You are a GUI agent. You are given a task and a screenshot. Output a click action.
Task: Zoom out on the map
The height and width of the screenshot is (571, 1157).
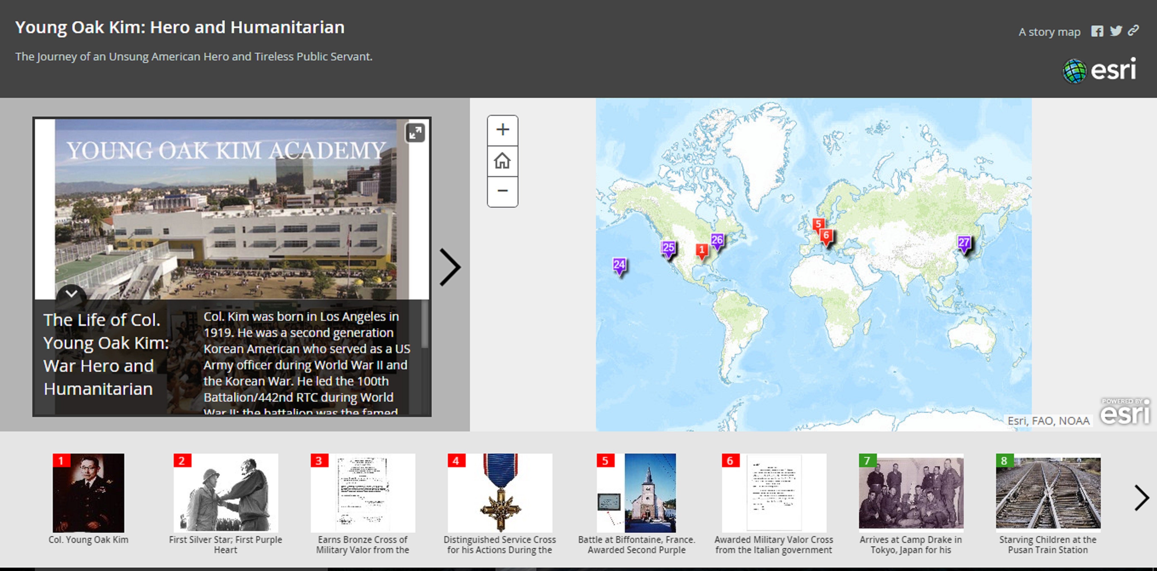(503, 191)
